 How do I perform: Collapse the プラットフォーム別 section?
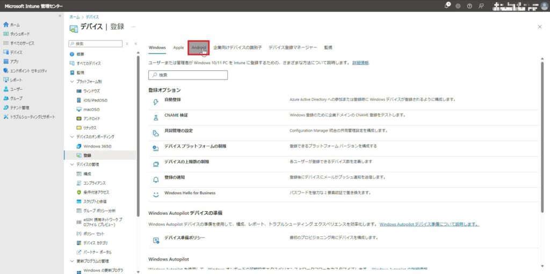point(73,82)
